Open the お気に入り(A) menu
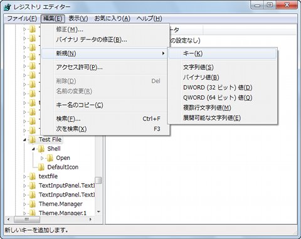Screen dimensions: 301x239 click(112, 19)
